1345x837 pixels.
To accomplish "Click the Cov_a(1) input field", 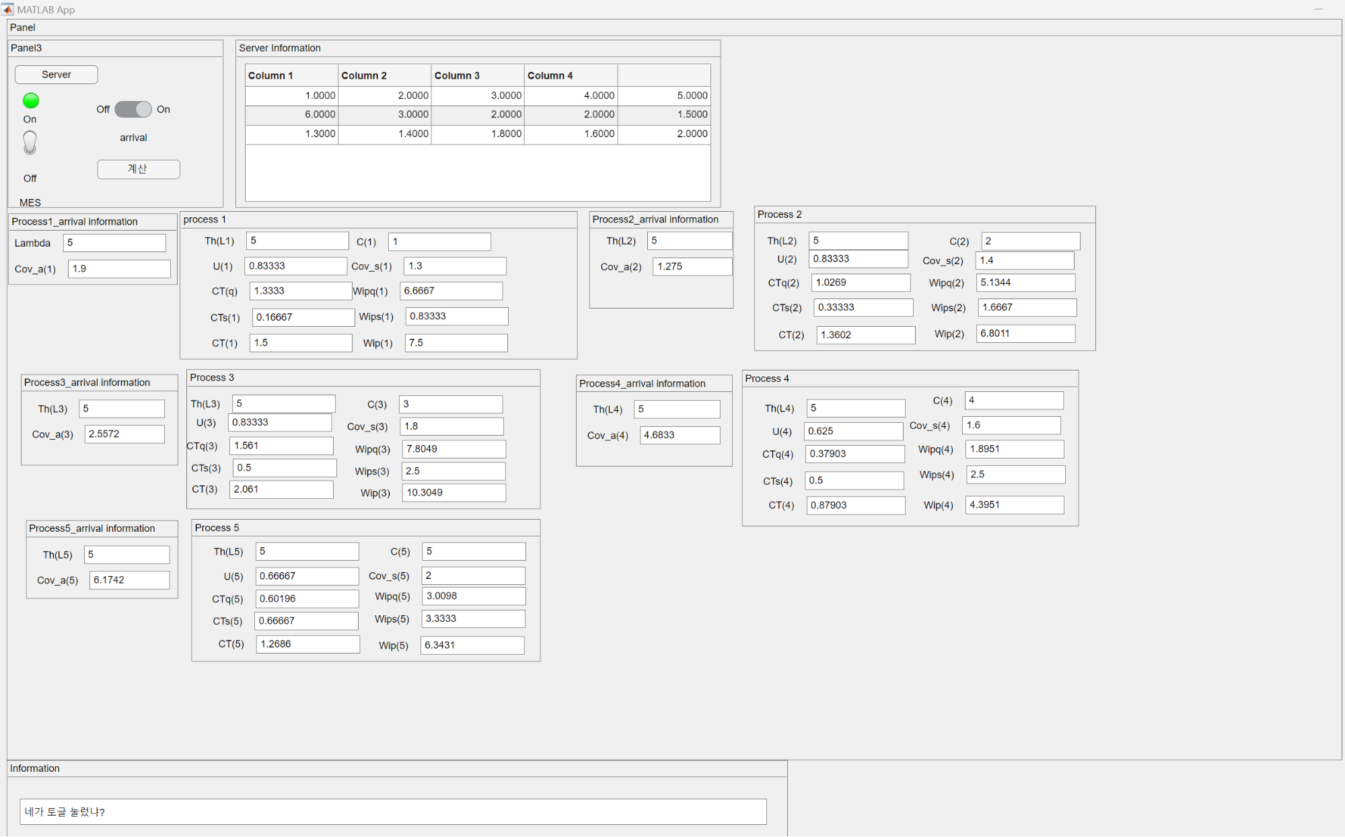I will point(119,269).
